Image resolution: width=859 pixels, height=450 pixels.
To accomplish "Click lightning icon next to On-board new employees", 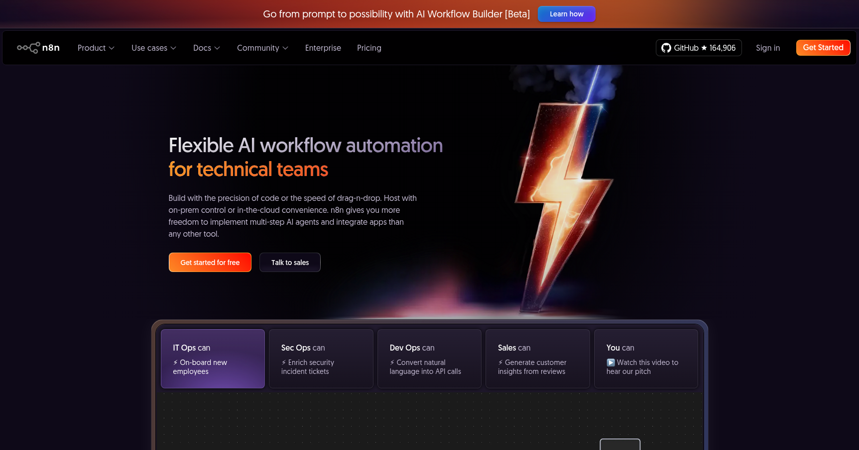I will (175, 362).
